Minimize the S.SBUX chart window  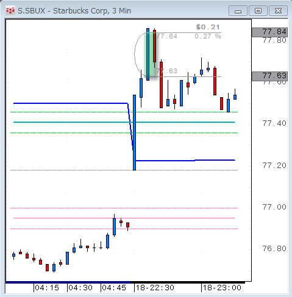point(238,11)
